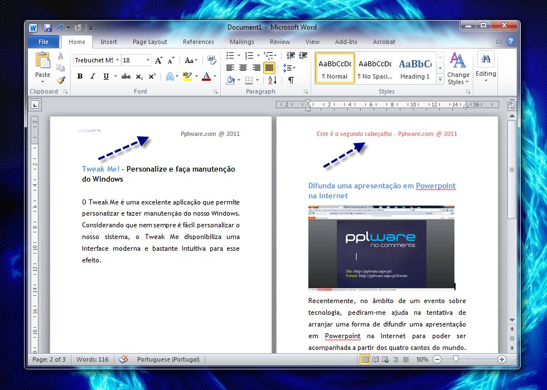This screenshot has width=547, height=390.
Task: Click the zoom slider handle
Action: pos(455,359)
